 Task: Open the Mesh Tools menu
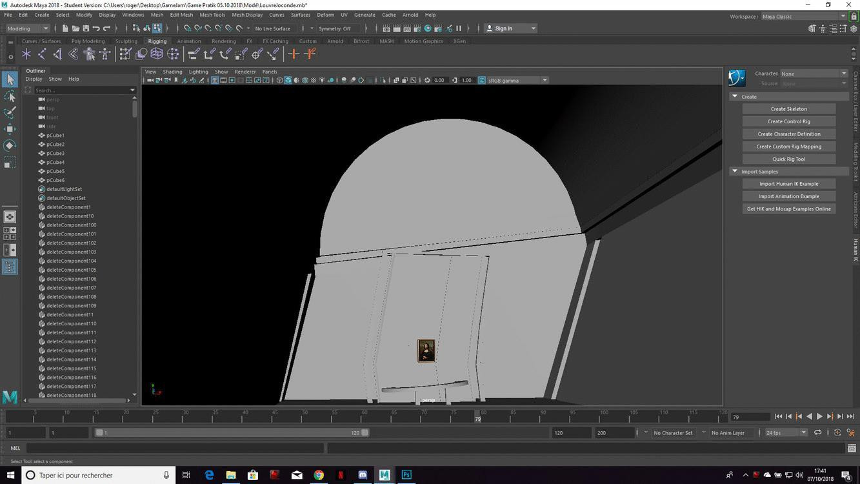[x=212, y=14]
